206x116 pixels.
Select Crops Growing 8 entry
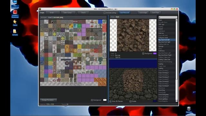point(167,86)
